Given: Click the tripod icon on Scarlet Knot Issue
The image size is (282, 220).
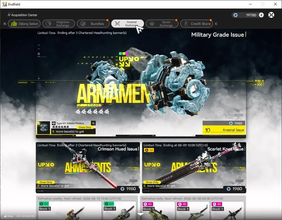Looking at the screenshot, I should coord(240,180).
